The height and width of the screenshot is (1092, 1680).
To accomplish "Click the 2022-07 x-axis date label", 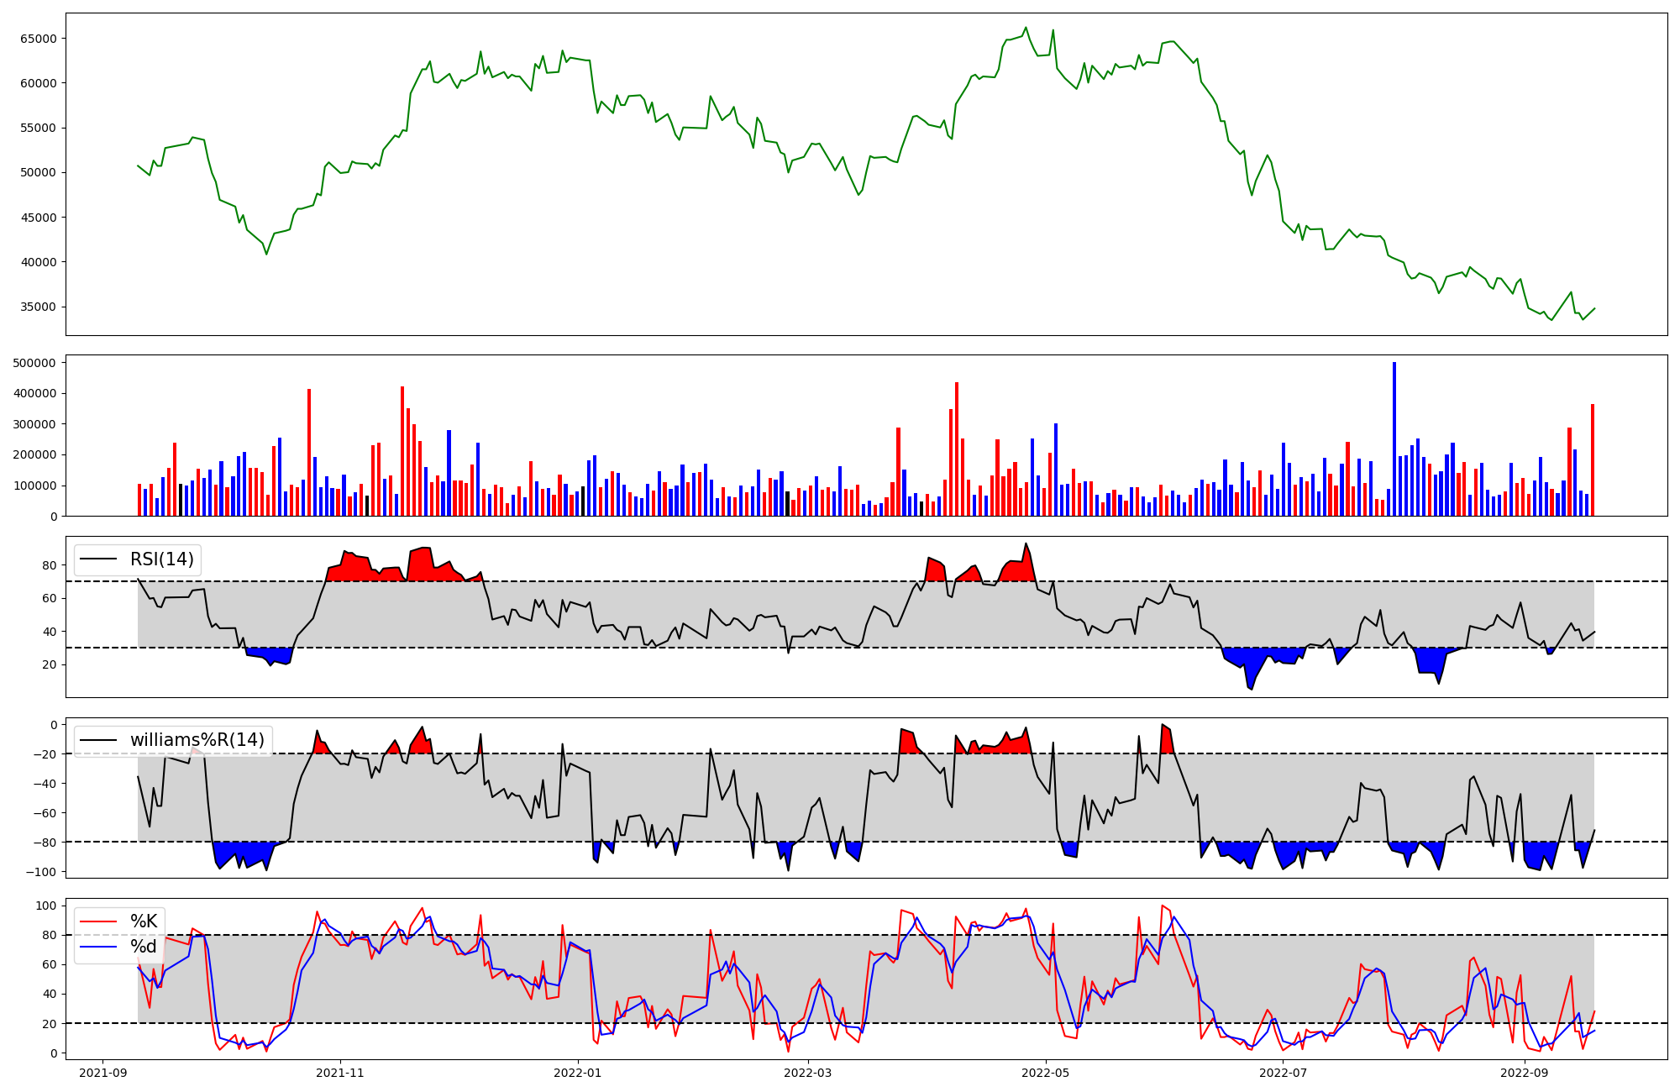I will pyautogui.click(x=1284, y=1073).
